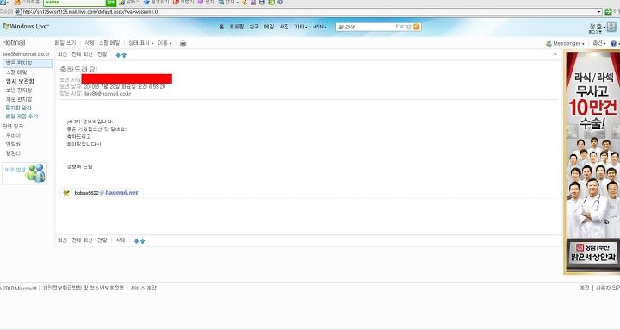Click 투데이 under related links
The image size is (620, 330).
pyautogui.click(x=13, y=135)
